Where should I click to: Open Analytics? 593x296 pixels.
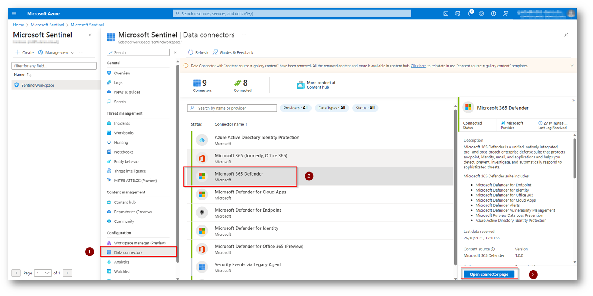point(122,262)
